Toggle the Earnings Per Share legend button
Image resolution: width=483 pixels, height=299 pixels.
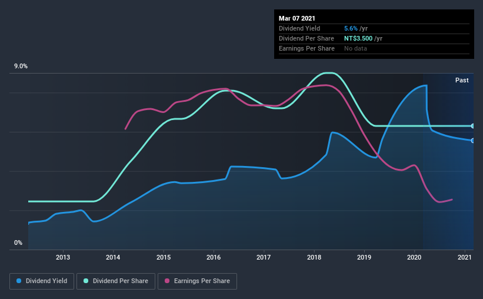click(198, 281)
